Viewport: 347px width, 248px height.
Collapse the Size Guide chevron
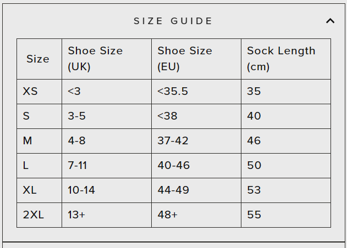(x=330, y=21)
